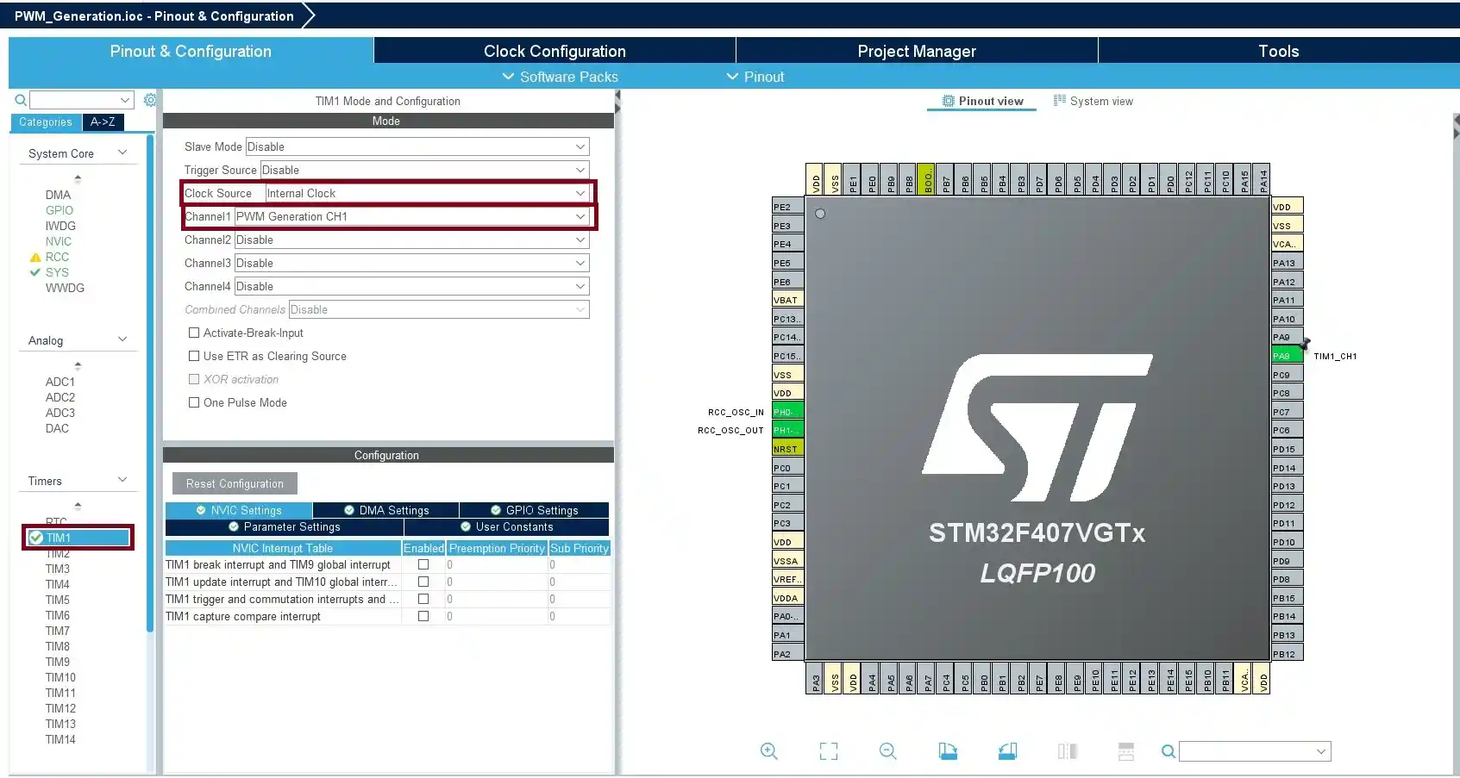Click the peripheral search input field
Viewport: 1460px width, 778px height.
(x=82, y=100)
